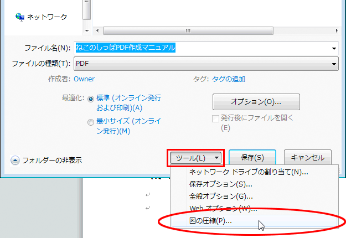Click the horizontal scrollbar right arrow

point(337,30)
